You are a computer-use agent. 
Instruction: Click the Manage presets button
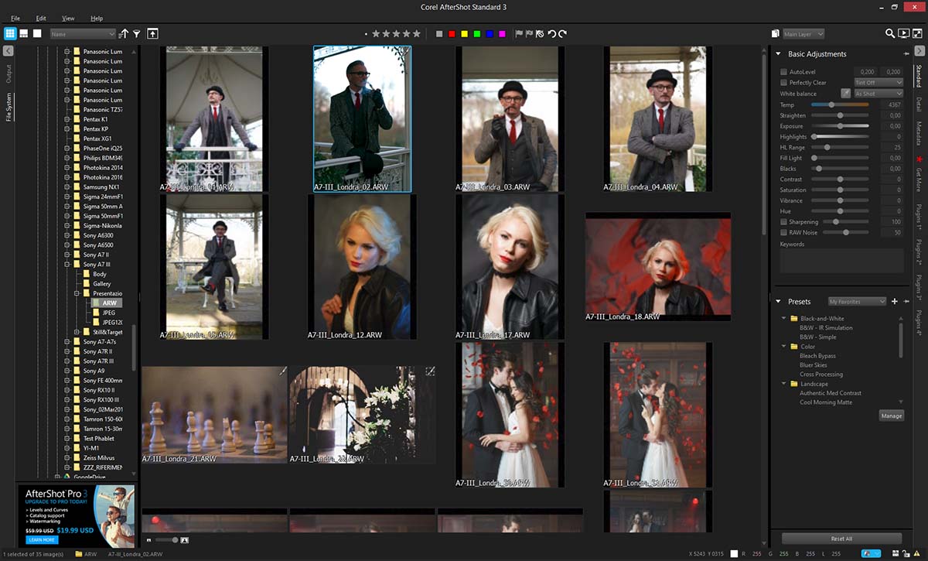[891, 416]
